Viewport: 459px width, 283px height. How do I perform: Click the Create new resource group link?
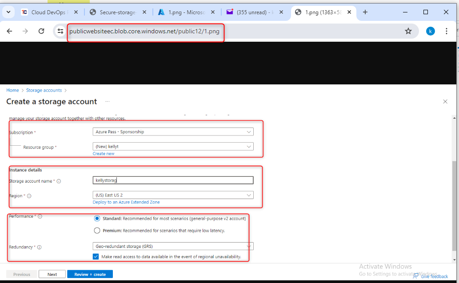[104, 154]
